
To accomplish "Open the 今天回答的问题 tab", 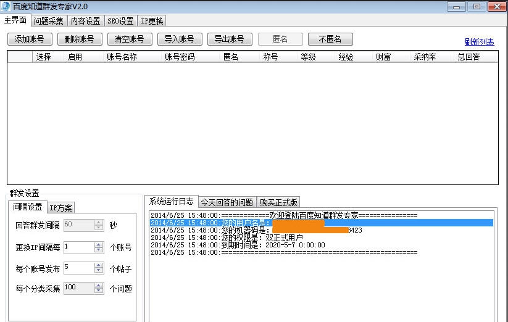I will 227,202.
